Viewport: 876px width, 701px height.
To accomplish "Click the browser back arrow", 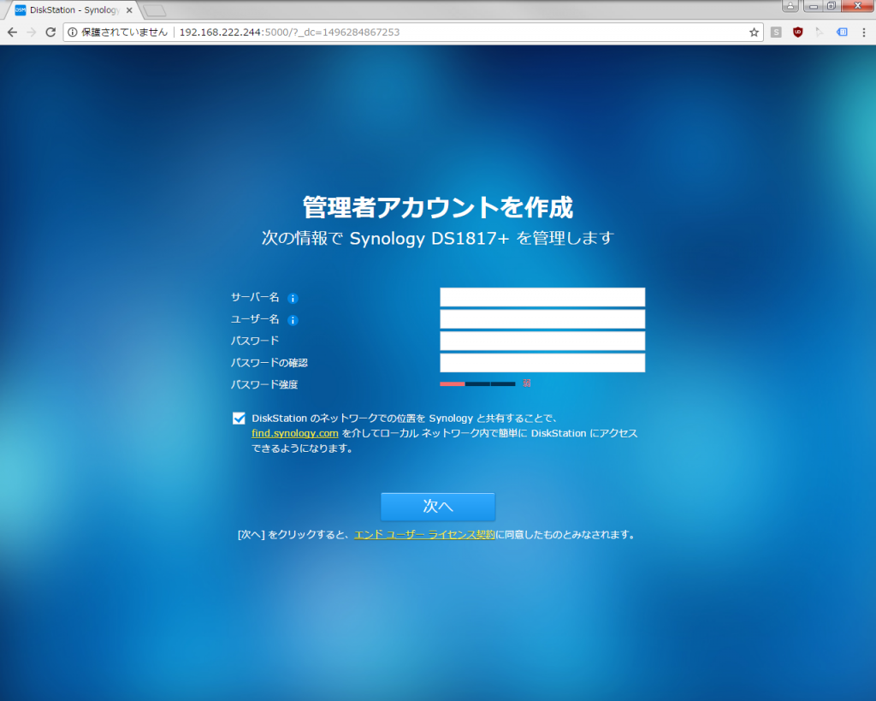I will pyautogui.click(x=12, y=33).
